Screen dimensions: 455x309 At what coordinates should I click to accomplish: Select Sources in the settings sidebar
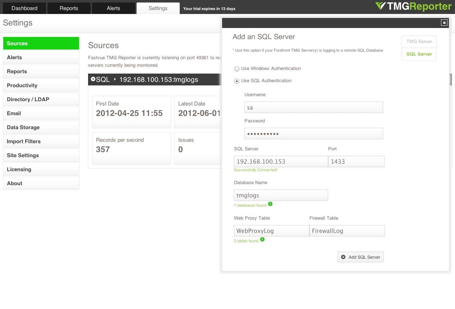click(41, 43)
